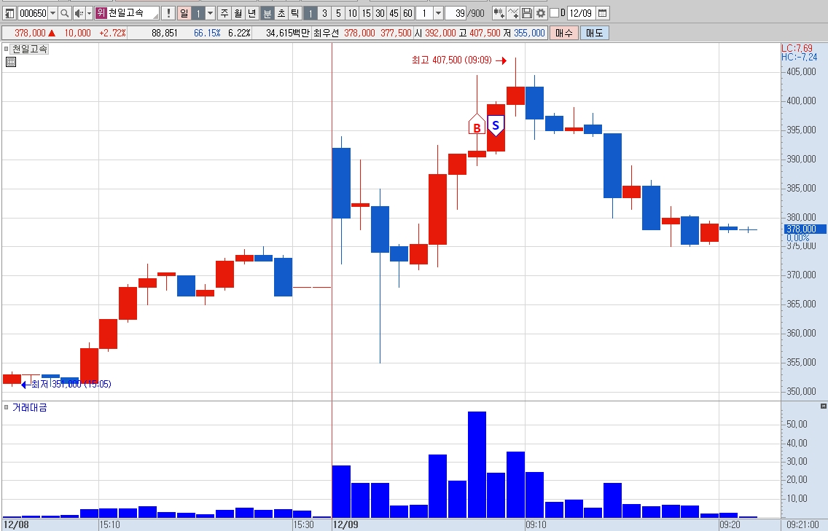
Task: Toggle the 거래대금 indicator marker
Action: pos(7,407)
